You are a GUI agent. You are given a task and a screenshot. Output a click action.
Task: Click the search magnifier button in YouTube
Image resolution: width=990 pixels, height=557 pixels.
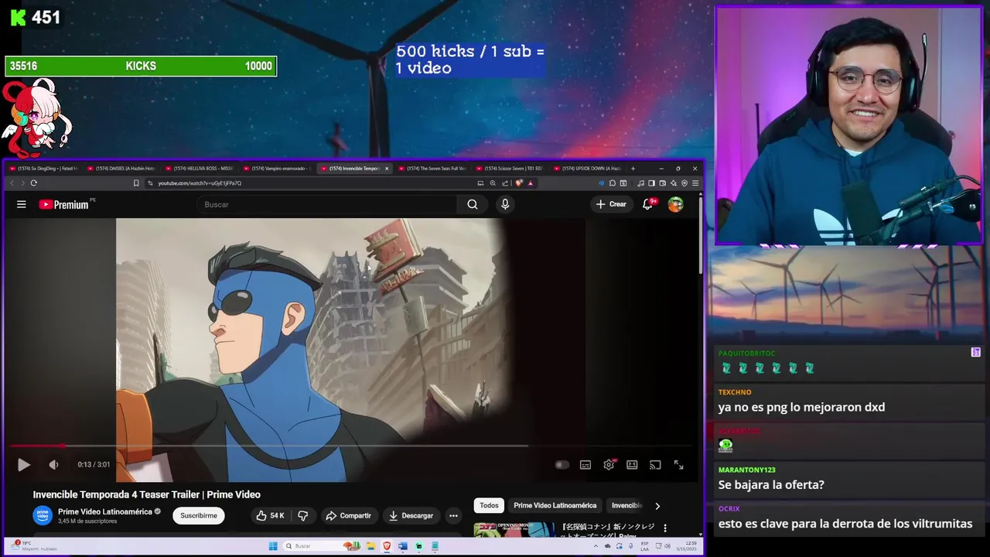tap(473, 204)
